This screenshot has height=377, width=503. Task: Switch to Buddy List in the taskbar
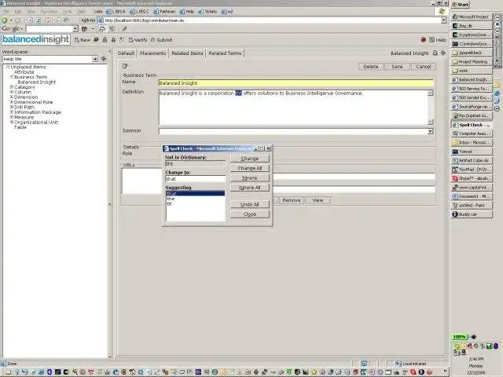coord(472,214)
